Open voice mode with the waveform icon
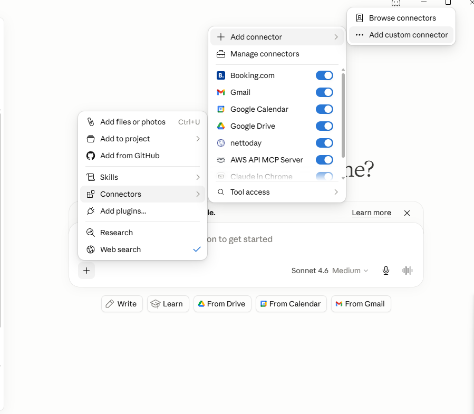 [407, 271]
